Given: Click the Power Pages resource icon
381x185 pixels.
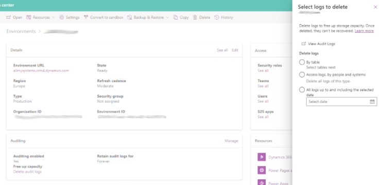Looking at the screenshot, I should pyautogui.click(x=262, y=170).
